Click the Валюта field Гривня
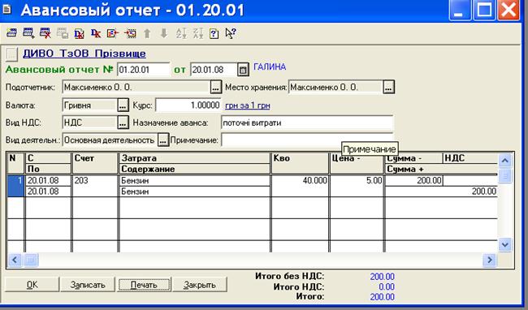Screen dimensions: 528x310 coord(90,105)
